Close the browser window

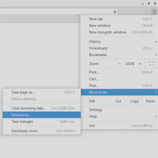click(x=155, y=4)
